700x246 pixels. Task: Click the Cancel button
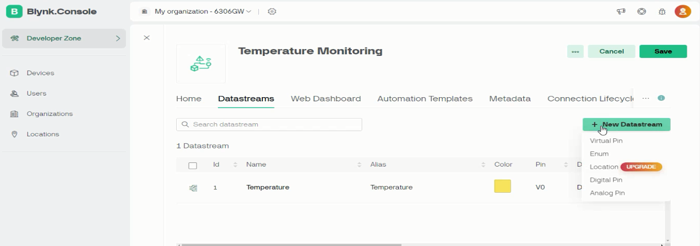(x=611, y=51)
